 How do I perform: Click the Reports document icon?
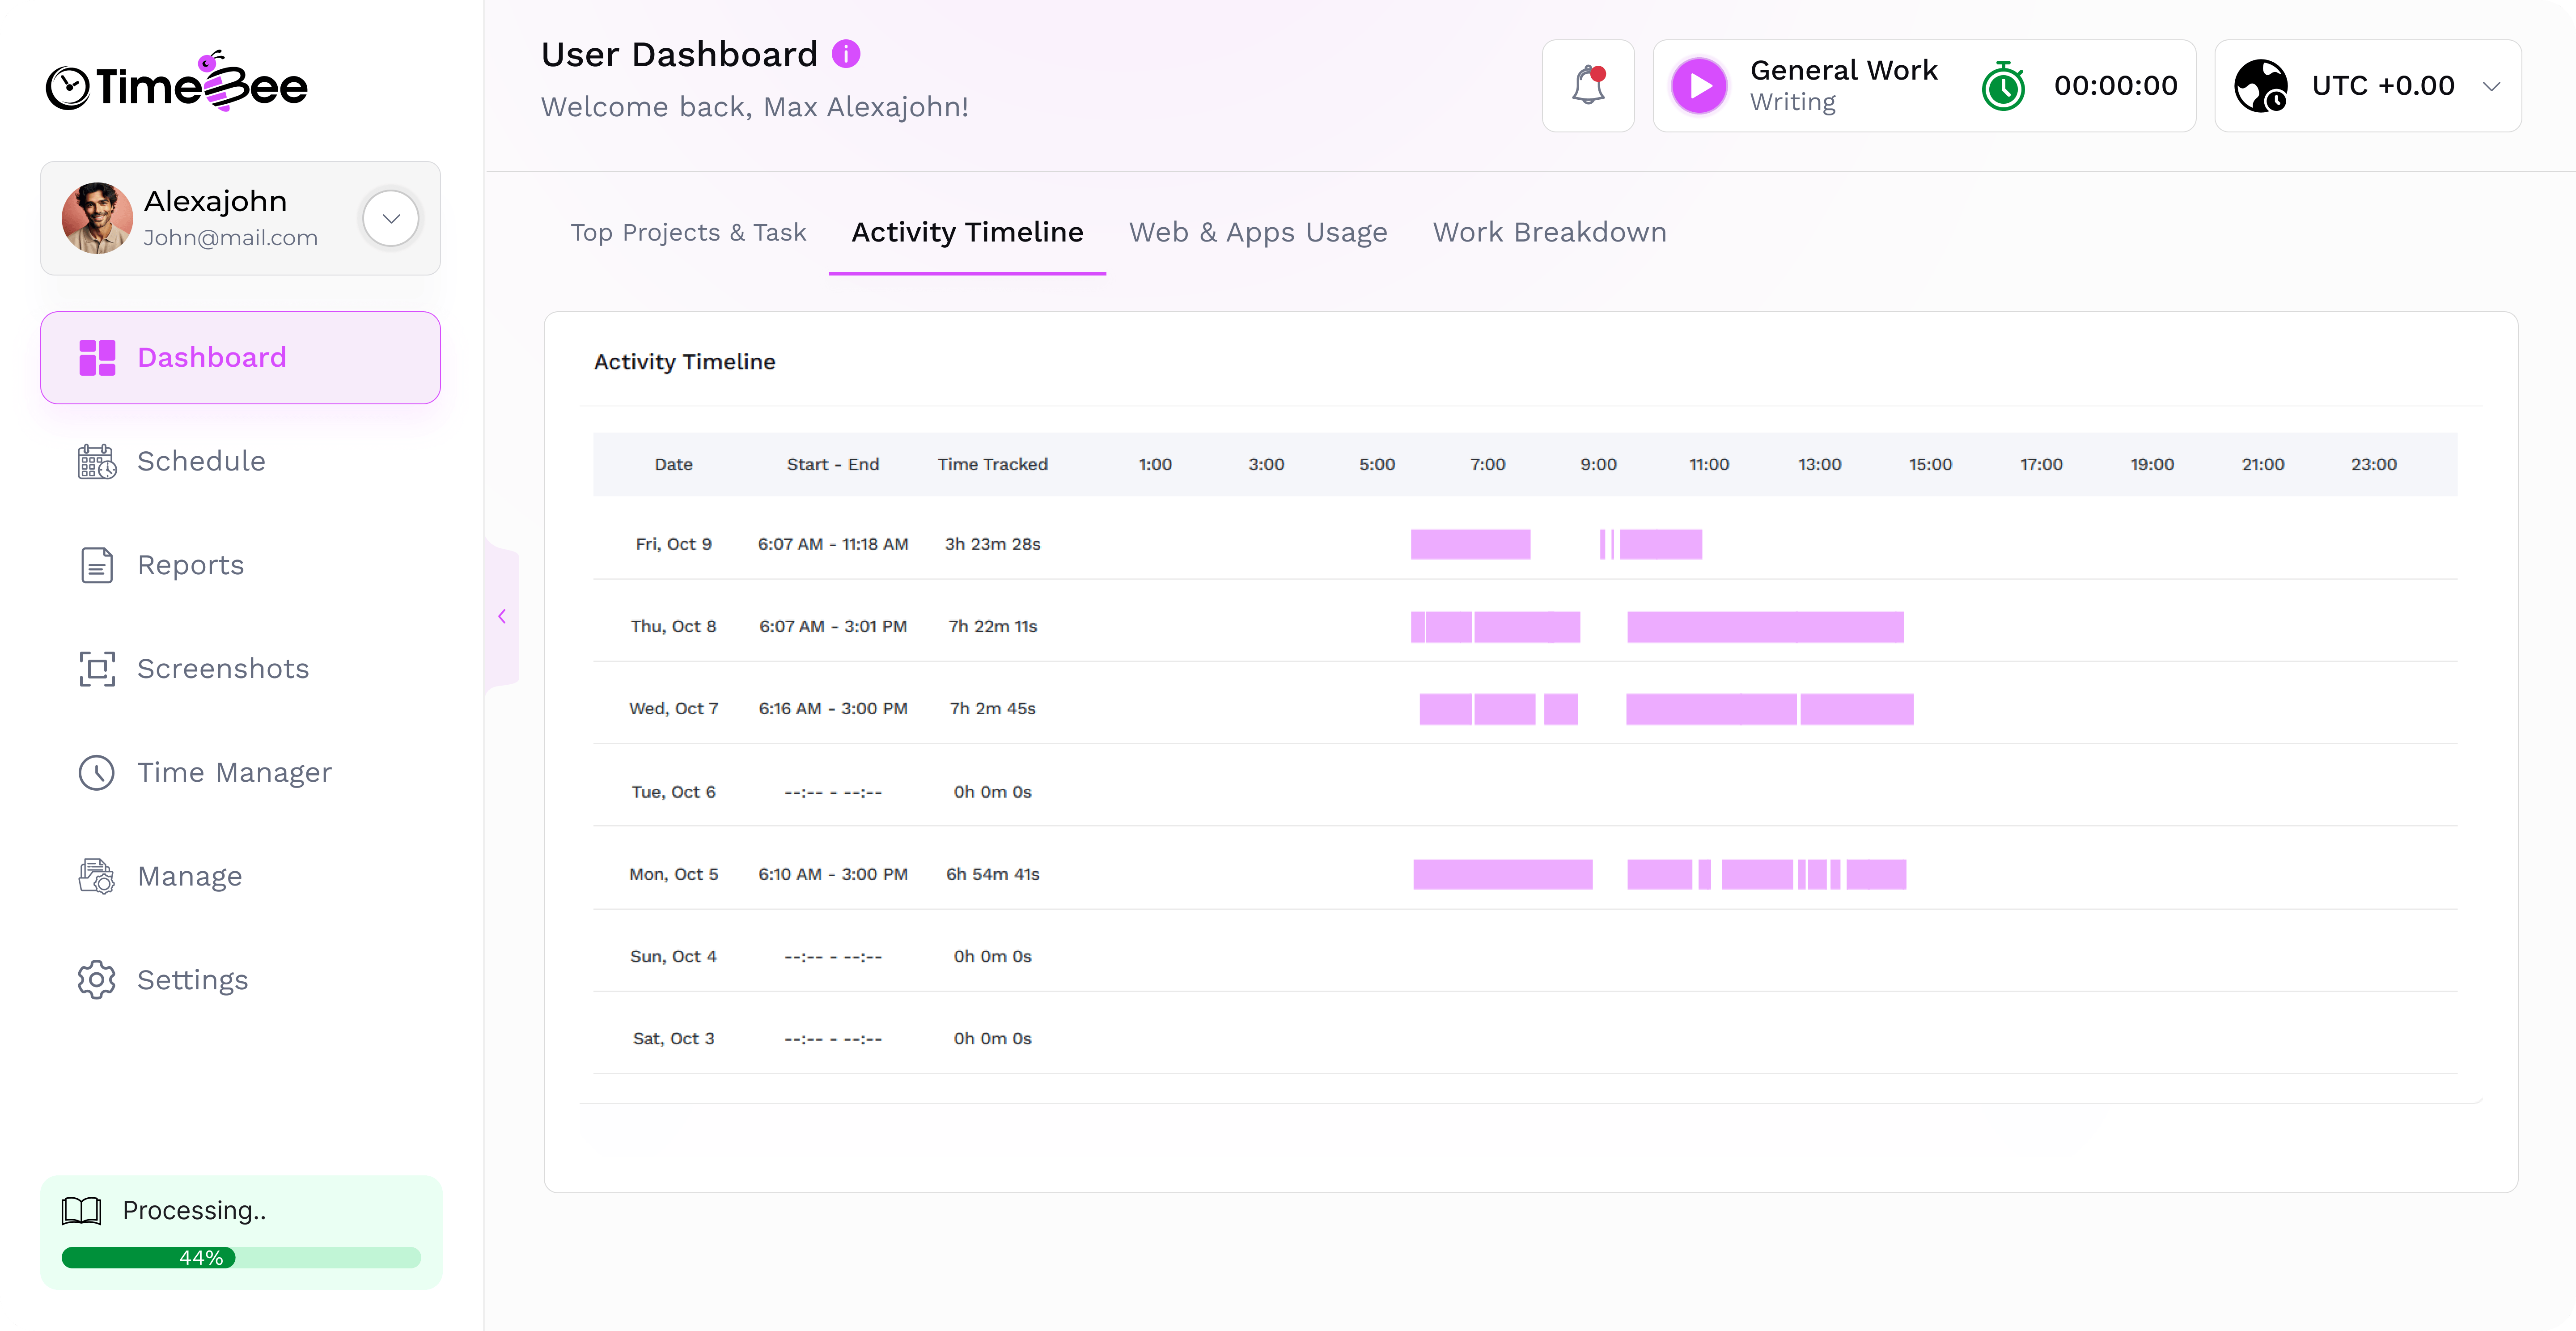pos(97,565)
